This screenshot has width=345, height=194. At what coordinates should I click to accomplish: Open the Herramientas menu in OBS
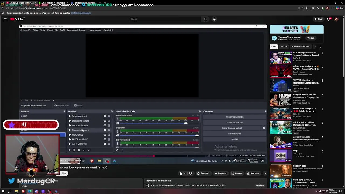coord(95,30)
